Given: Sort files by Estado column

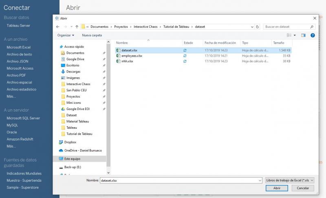Looking at the screenshot, I should [x=188, y=43].
